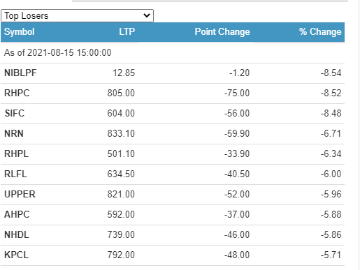Sort by the % Change column header
The height and width of the screenshot is (270, 360).
pos(320,32)
